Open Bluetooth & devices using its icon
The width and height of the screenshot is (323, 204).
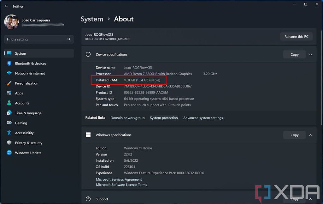click(x=9, y=63)
